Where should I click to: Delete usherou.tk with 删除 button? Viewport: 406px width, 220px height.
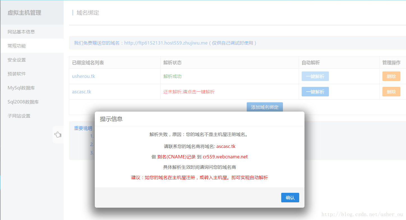coord(391,76)
